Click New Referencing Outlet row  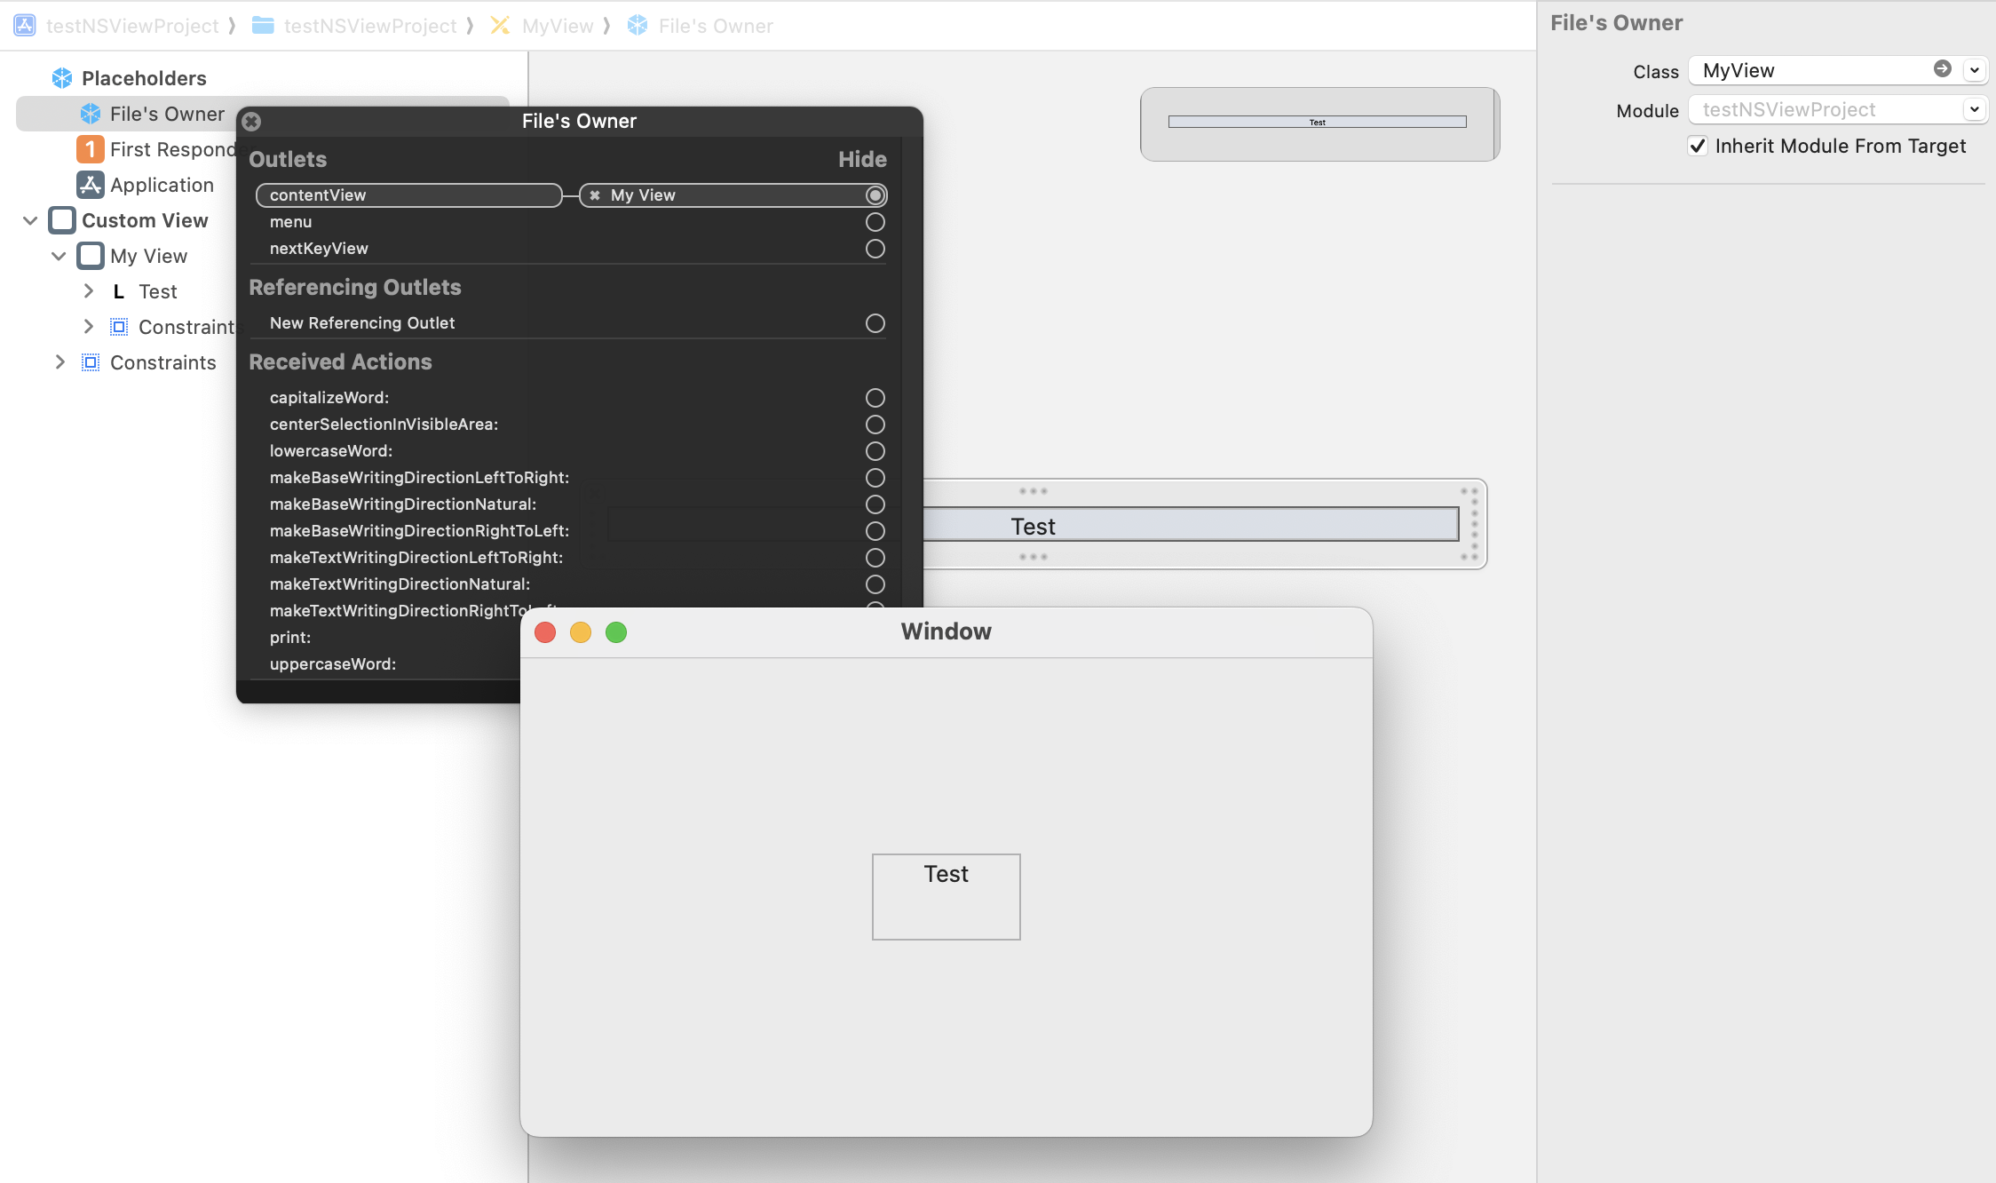(362, 323)
